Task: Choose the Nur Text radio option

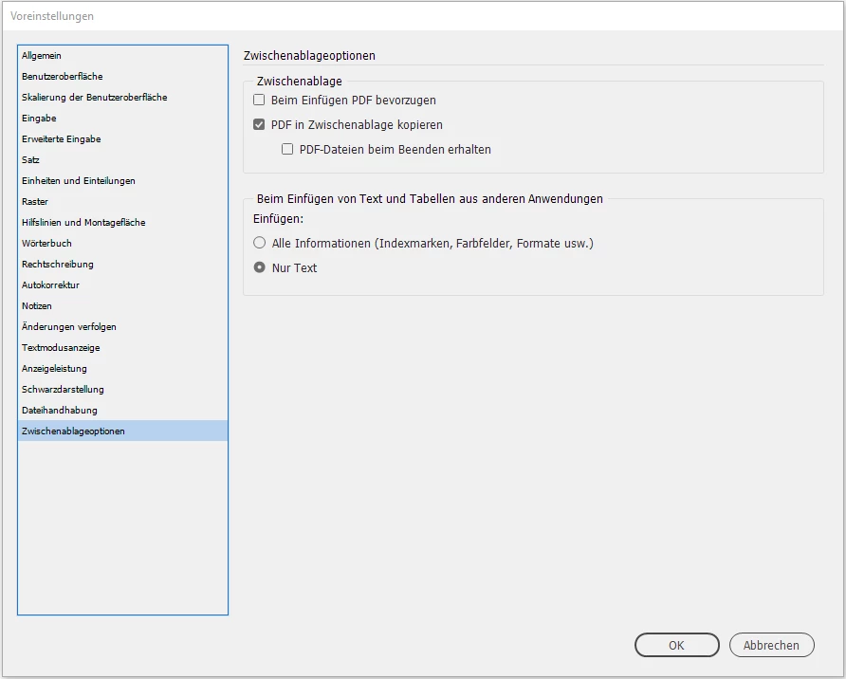Action: point(260,267)
